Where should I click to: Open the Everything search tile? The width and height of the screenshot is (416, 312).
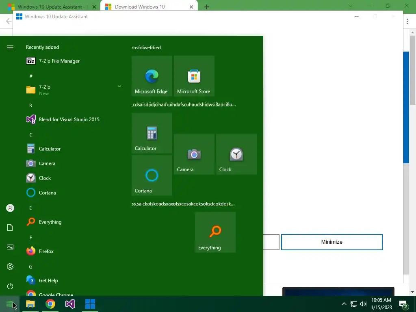coord(215,232)
